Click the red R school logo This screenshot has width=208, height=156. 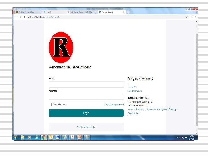(x=61, y=47)
